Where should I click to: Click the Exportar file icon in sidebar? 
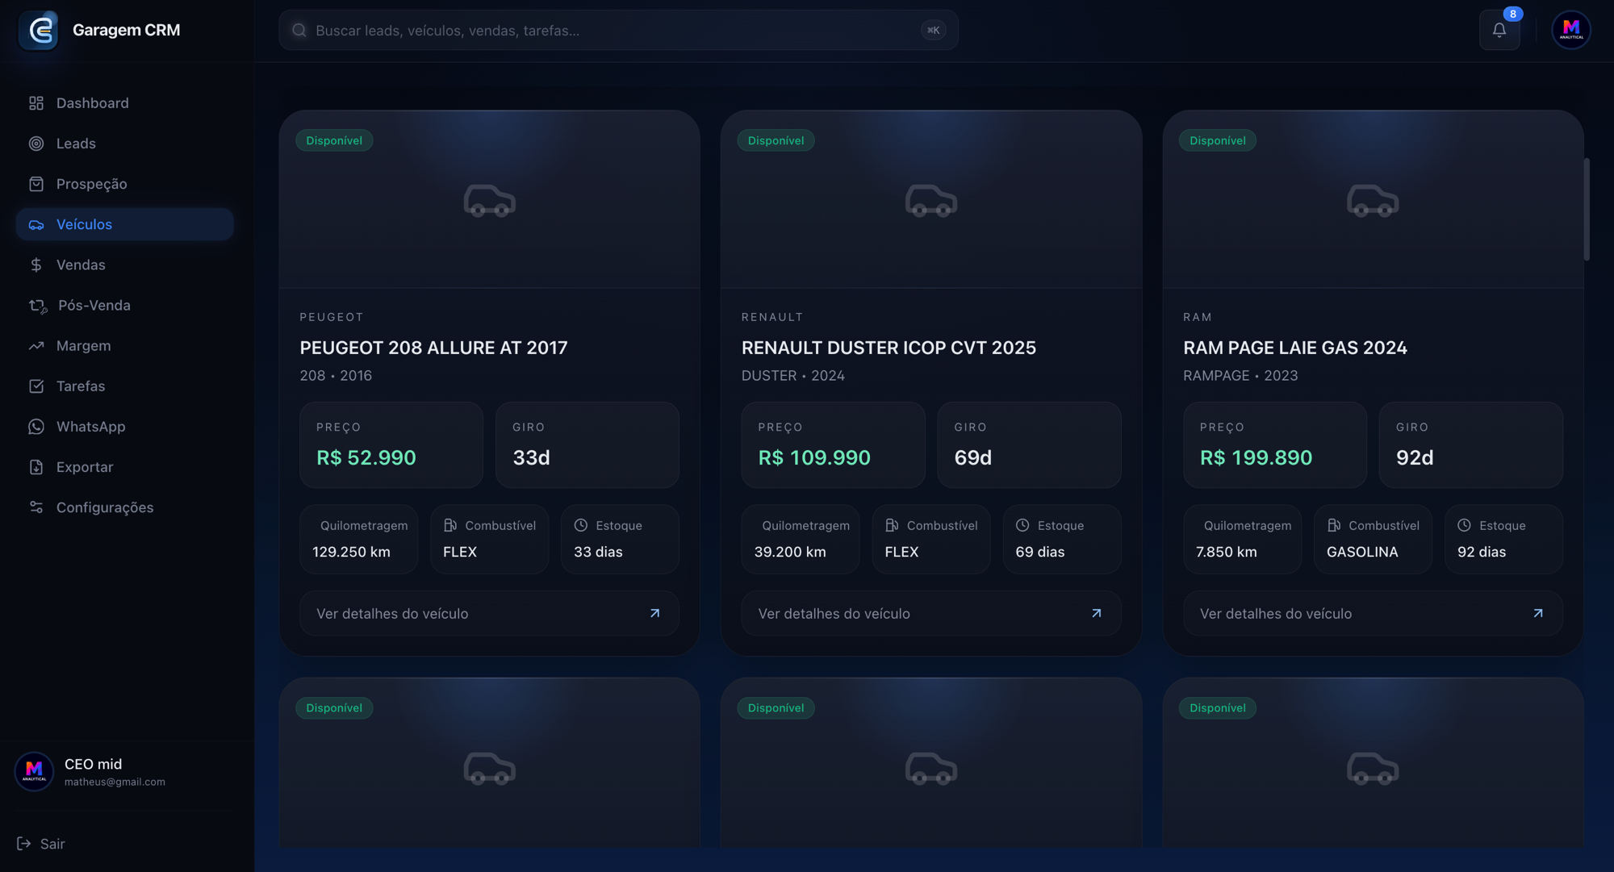pyautogui.click(x=36, y=467)
